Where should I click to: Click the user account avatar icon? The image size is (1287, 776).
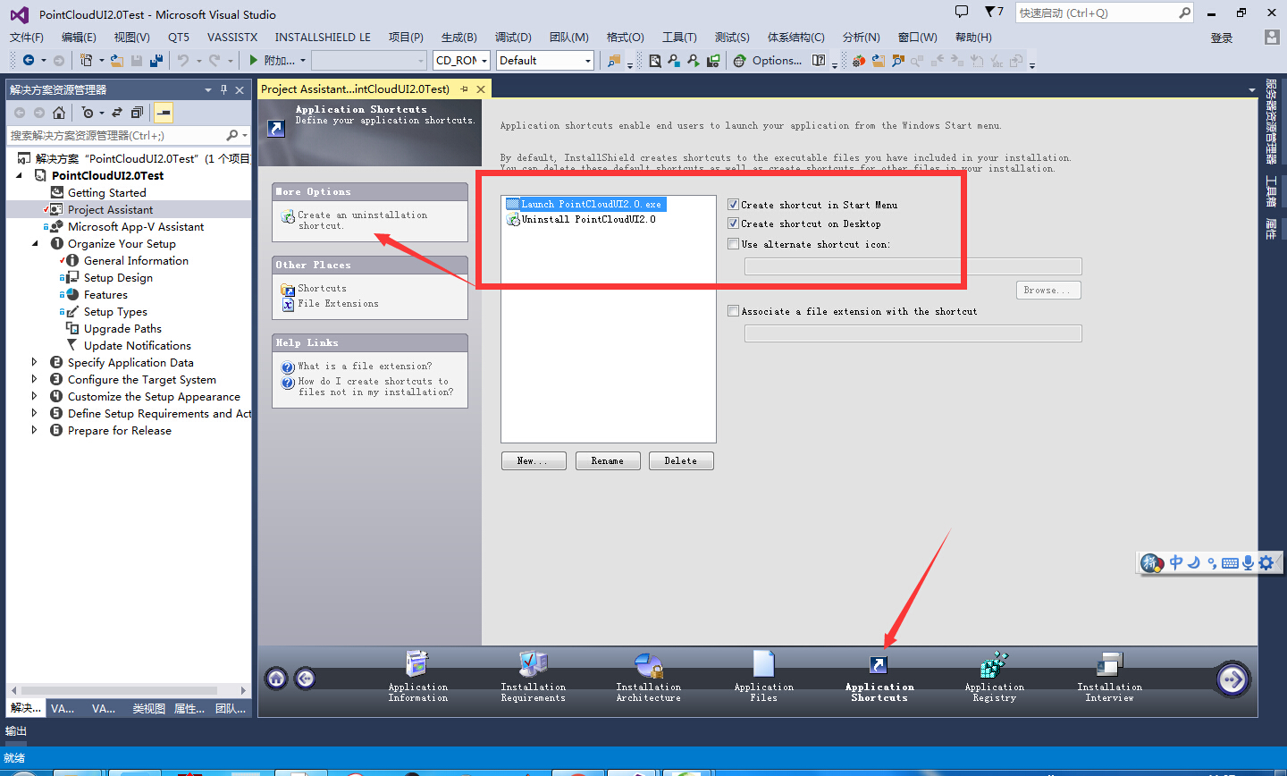pyautogui.click(x=1272, y=37)
